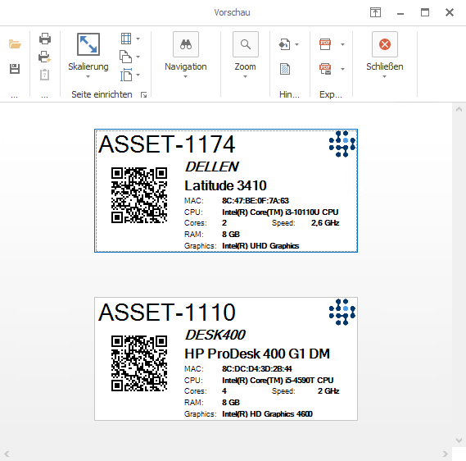Click the vertical scrollbar up arrow

coord(459,110)
